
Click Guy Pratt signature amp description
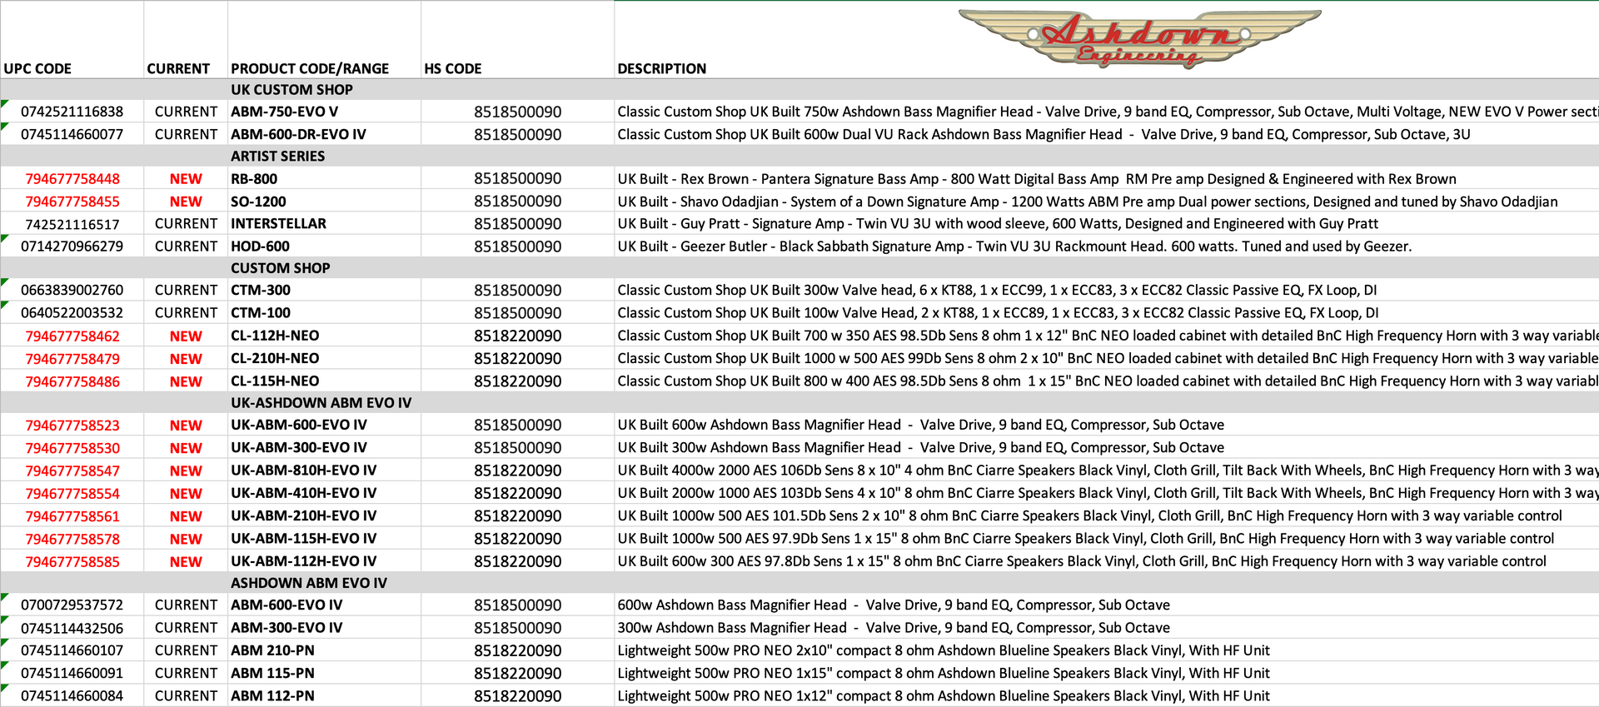(998, 224)
